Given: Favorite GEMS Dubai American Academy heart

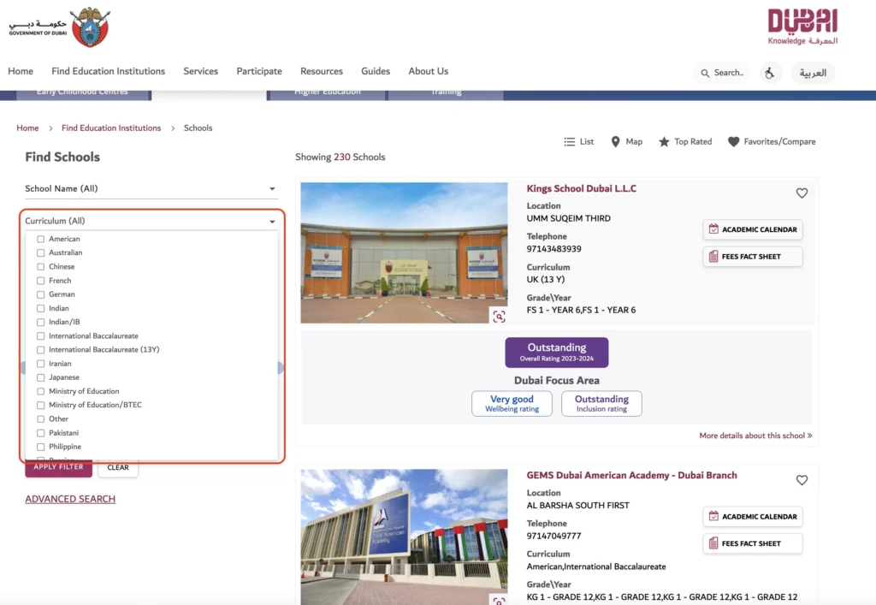Looking at the screenshot, I should 802,480.
